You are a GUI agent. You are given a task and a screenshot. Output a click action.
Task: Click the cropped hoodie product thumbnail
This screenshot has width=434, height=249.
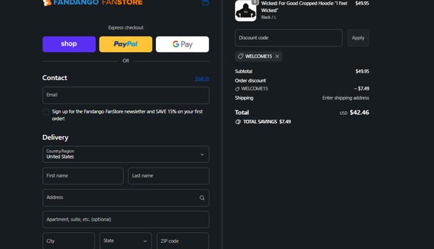pyautogui.click(x=245, y=11)
